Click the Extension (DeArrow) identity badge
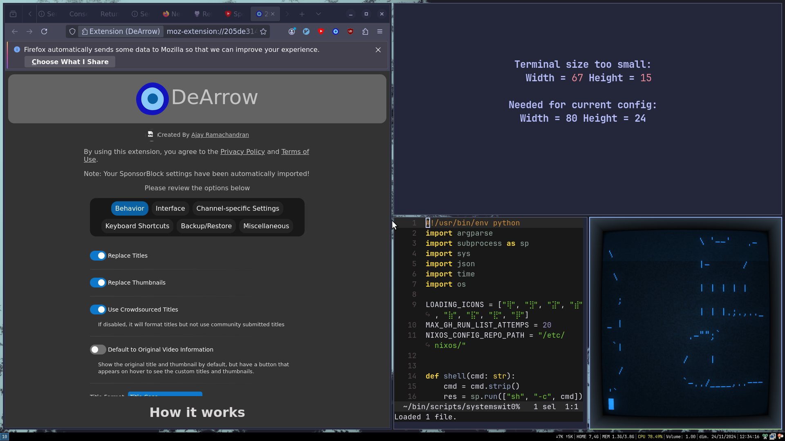The width and height of the screenshot is (785, 441). click(x=121, y=31)
